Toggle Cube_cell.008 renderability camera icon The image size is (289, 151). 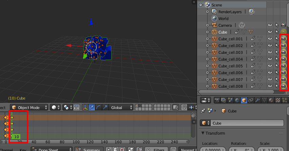tap(284, 86)
